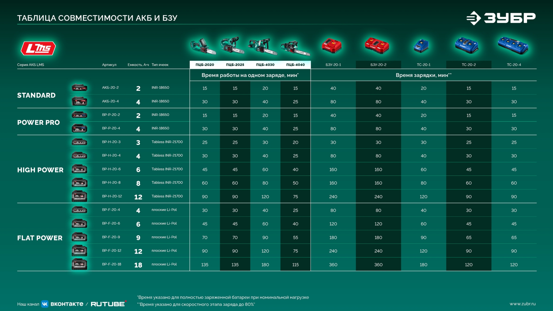Click the red dual БЗУ-20-2 charger image
This screenshot has width=553, height=311.
377,46
